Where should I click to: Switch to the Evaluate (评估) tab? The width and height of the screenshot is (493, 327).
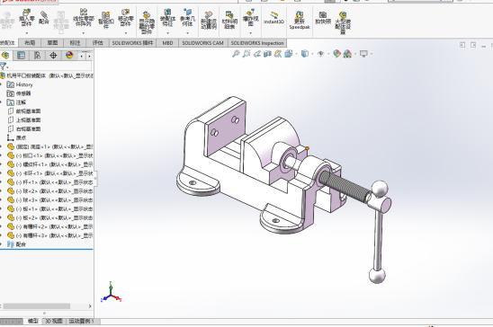(x=97, y=43)
